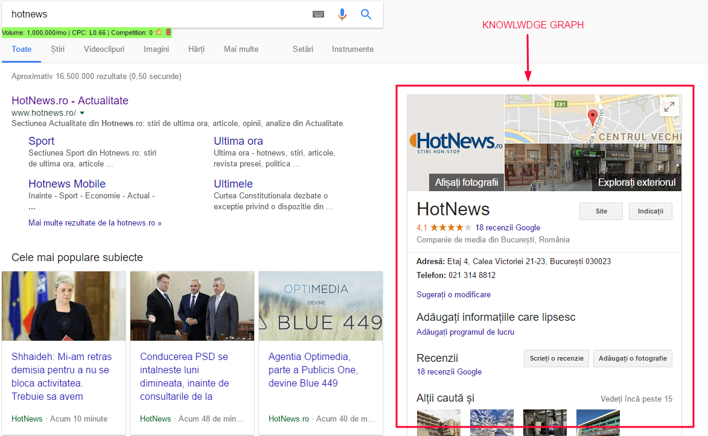
Task: Click Scrieți o recenzie button
Action: pos(557,358)
